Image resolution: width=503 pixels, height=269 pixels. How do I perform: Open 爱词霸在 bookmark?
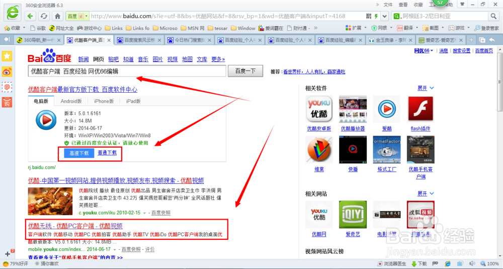271,28
